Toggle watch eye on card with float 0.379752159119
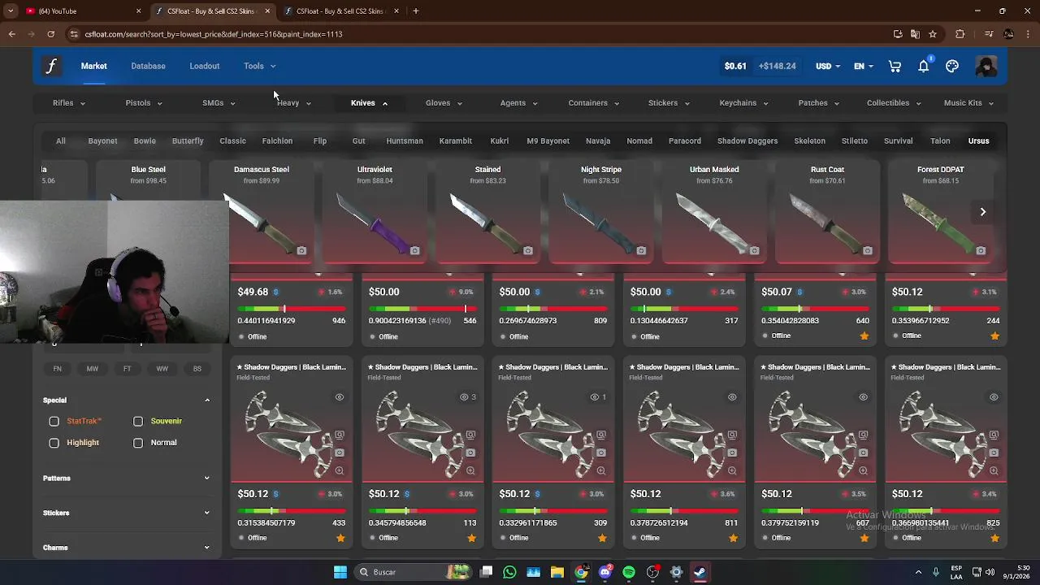 click(863, 397)
